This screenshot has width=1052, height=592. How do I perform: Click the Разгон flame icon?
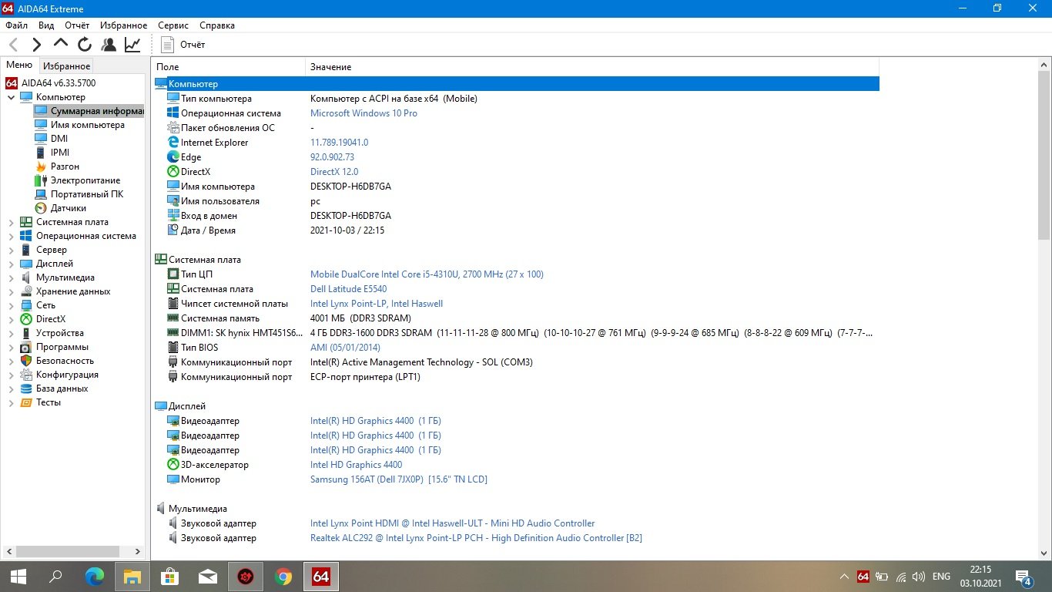click(41, 166)
